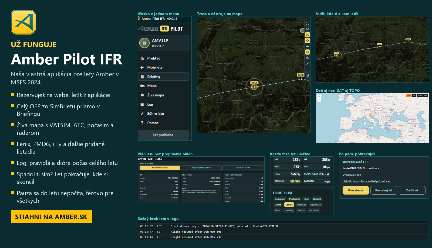This screenshot has height=248, width=432.
Task: Click the Pushback flight phase chip
Action: tap(294, 199)
